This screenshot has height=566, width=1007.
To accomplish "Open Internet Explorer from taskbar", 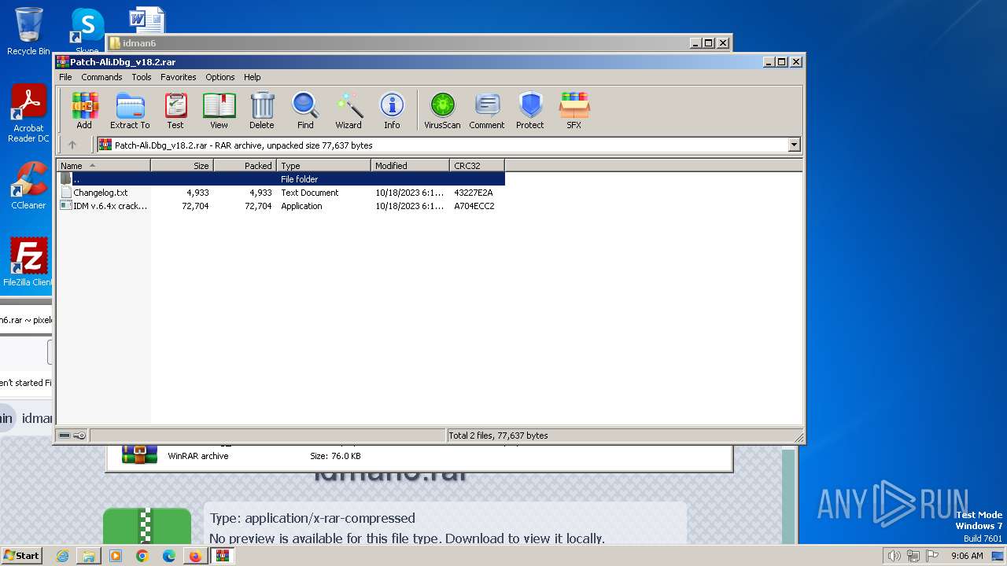I will point(63,556).
